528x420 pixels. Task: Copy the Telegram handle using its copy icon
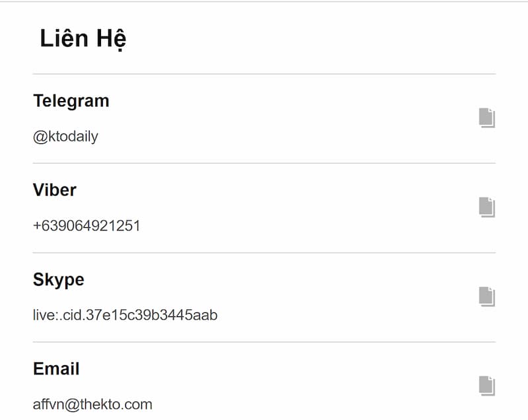click(486, 118)
